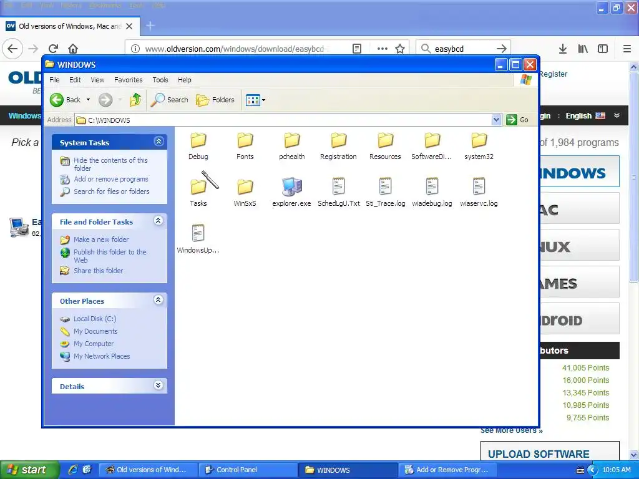
Task: Open the Fonts folder
Action: (245, 146)
